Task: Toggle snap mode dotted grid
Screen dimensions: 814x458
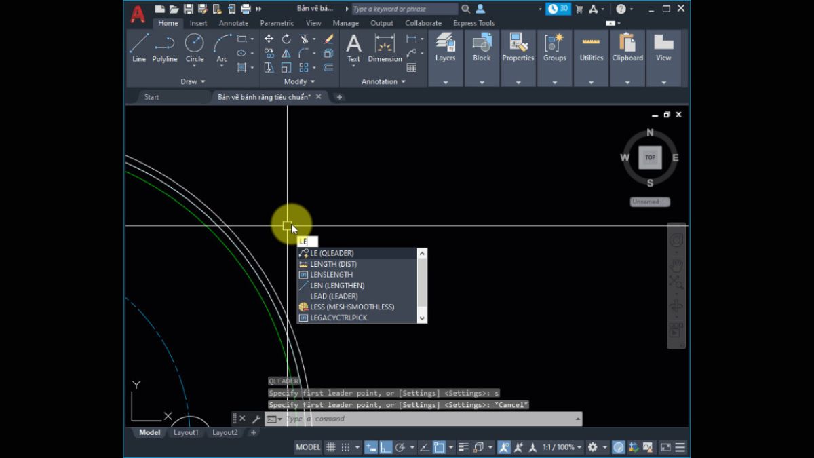Action: click(345, 447)
